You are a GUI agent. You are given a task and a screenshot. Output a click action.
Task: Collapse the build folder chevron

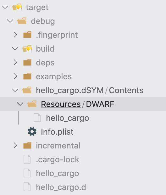click(x=15, y=48)
